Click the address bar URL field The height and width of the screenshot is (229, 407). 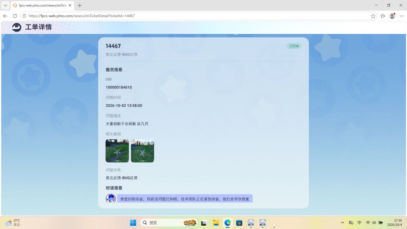[x=199, y=16]
